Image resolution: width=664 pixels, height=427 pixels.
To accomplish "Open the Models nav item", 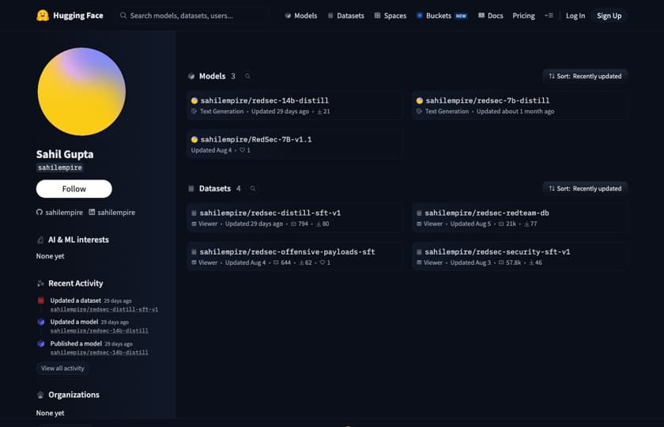I will [x=301, y=16].
